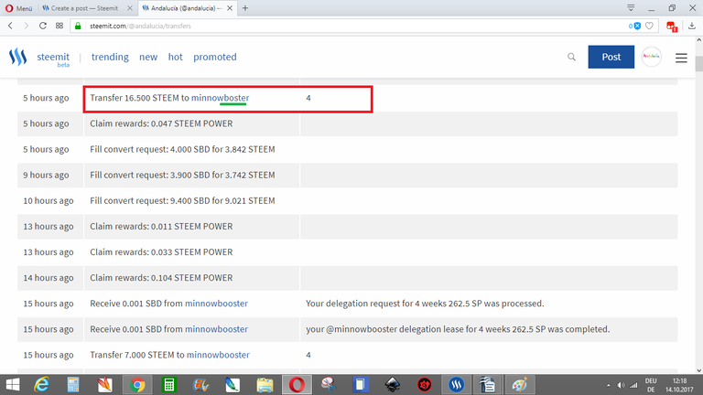Open the promoted posts section
Screen dimensions: 703x395
tap(215, 57)
